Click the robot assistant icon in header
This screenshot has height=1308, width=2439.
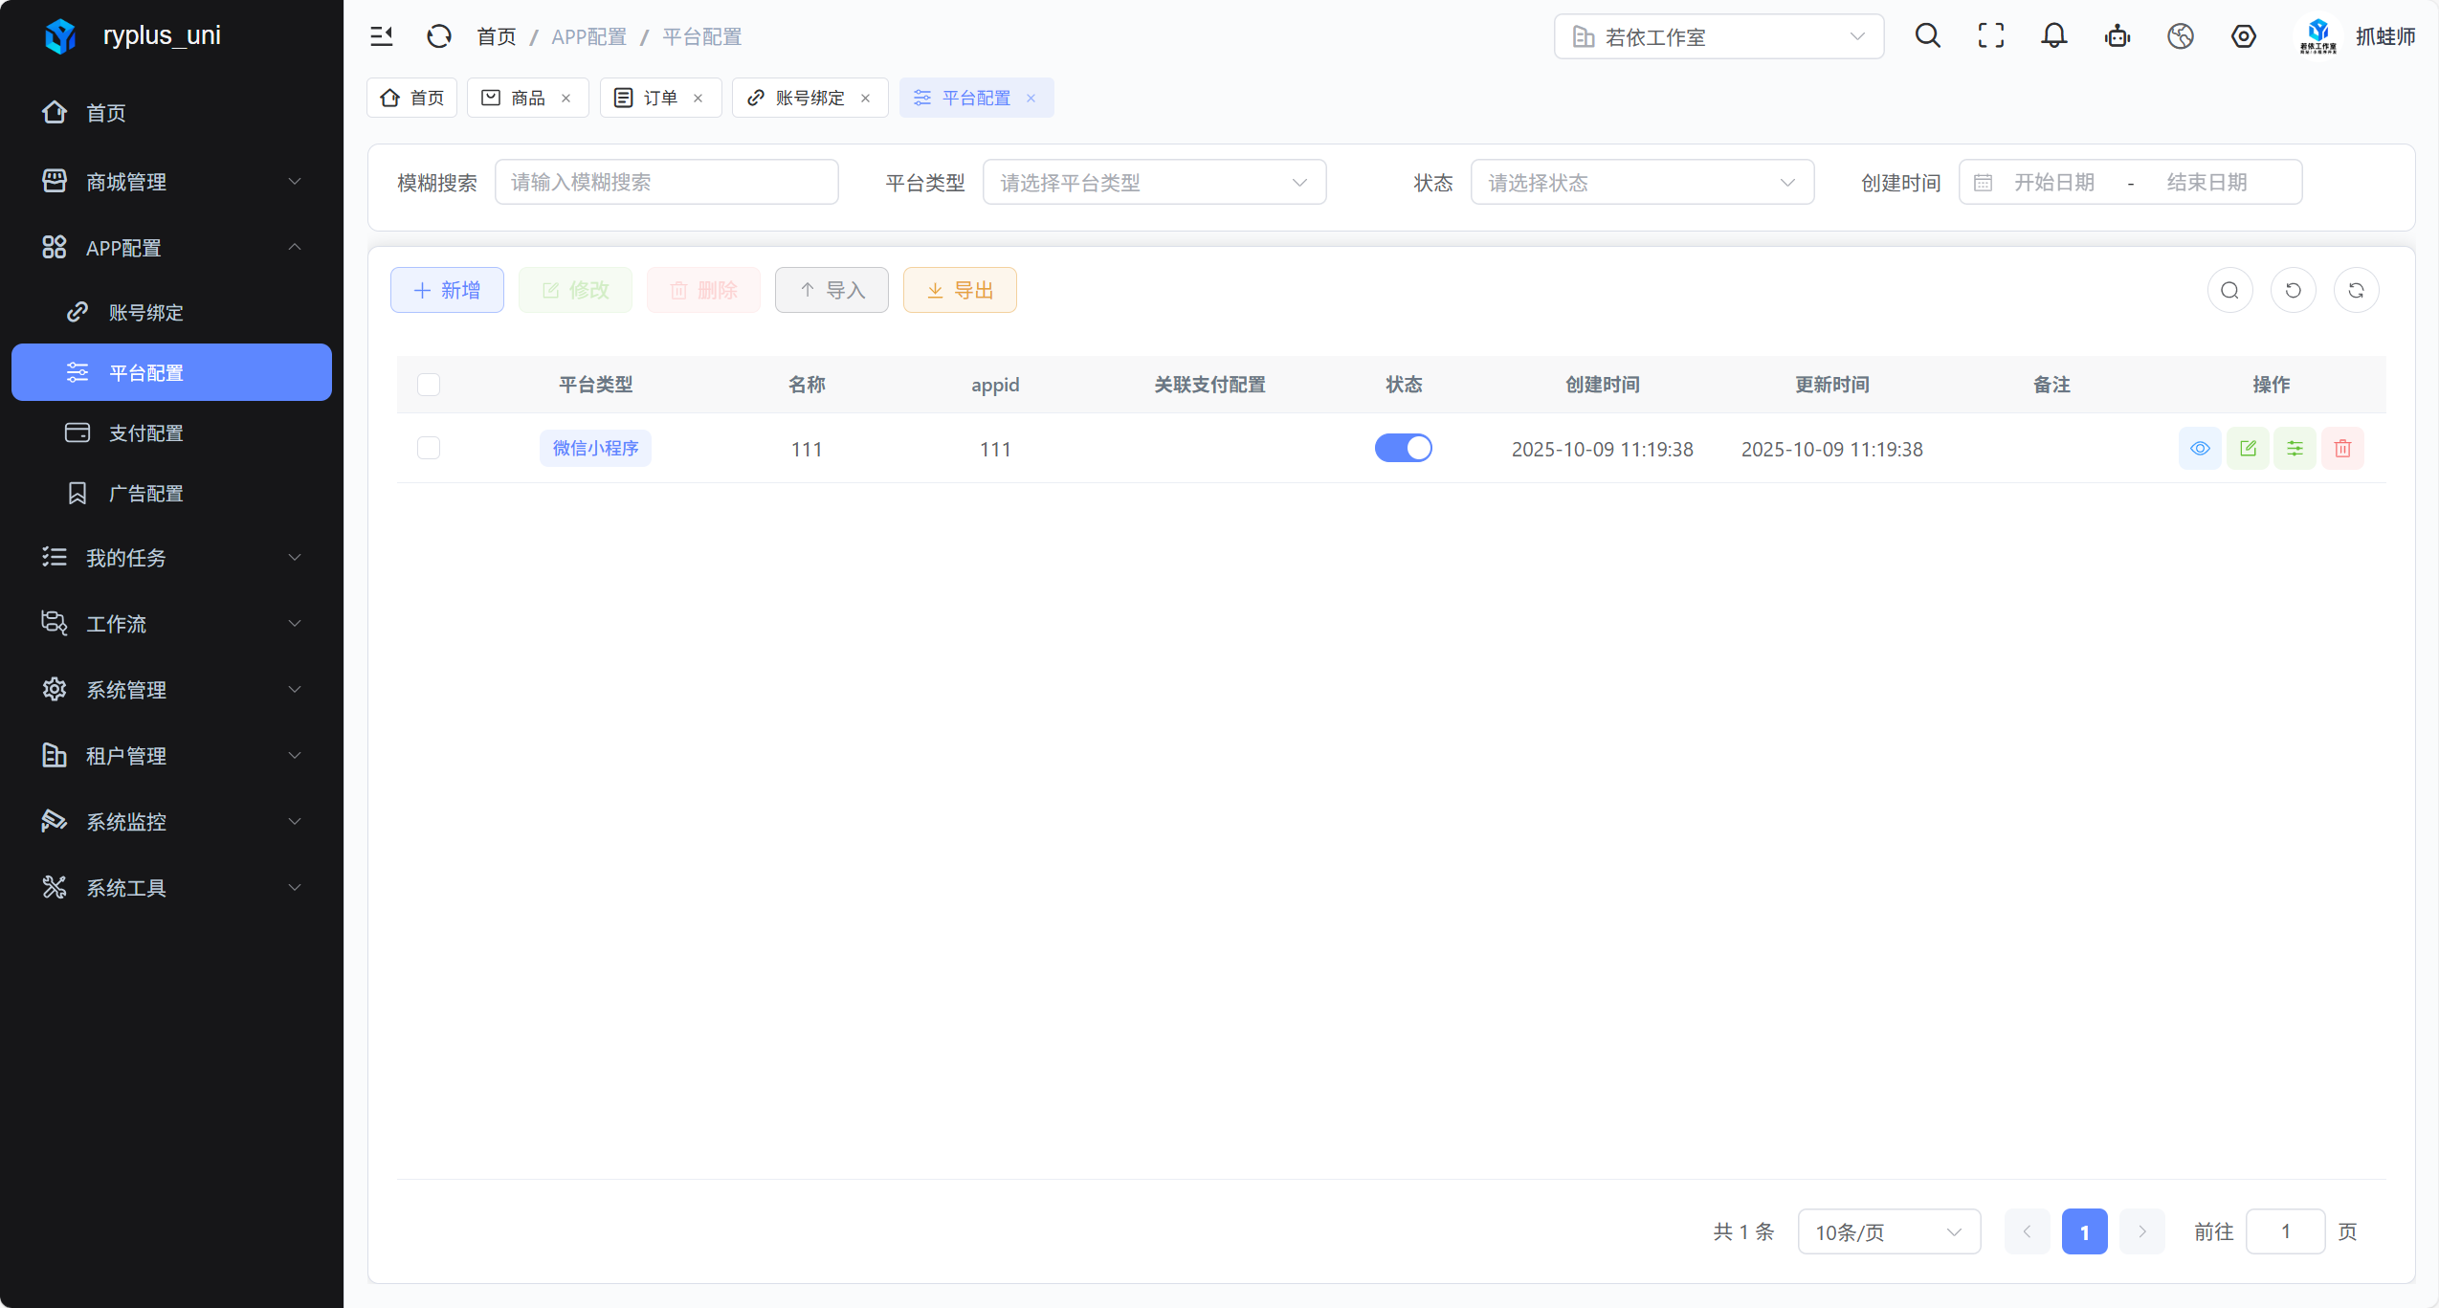tap(2117, 36)
